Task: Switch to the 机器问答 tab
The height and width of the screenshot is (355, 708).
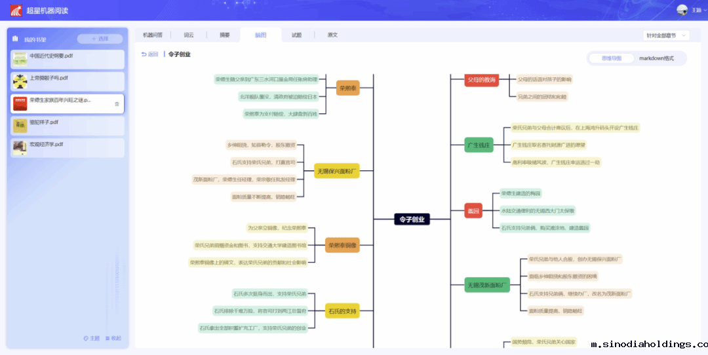Action: coord(153,35)
